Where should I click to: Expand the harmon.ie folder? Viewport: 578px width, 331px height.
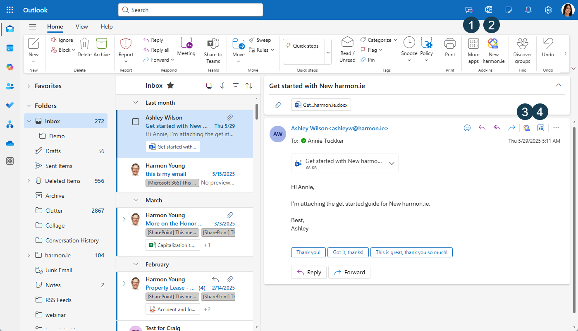pyautogui.click(x=29, y=255)
